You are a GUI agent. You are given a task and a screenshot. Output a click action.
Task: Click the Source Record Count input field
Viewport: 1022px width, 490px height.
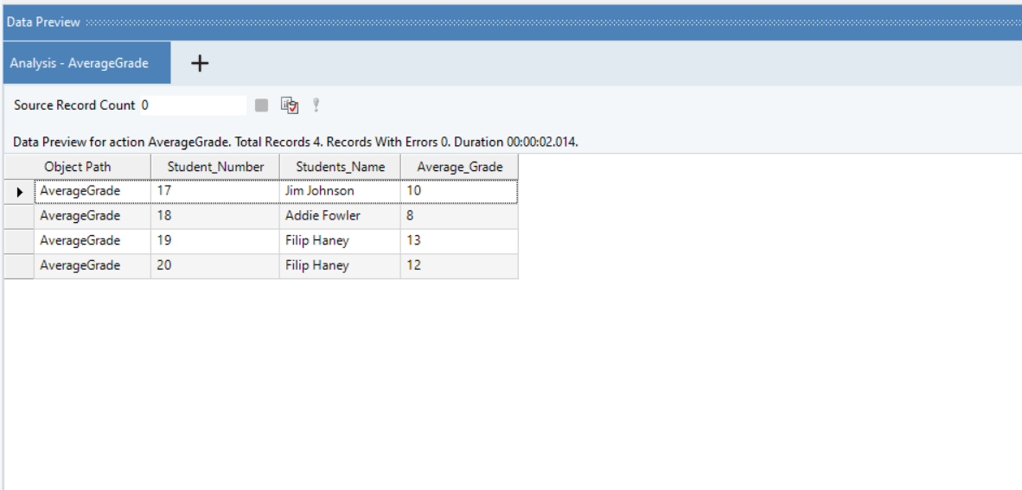(193, 105)
